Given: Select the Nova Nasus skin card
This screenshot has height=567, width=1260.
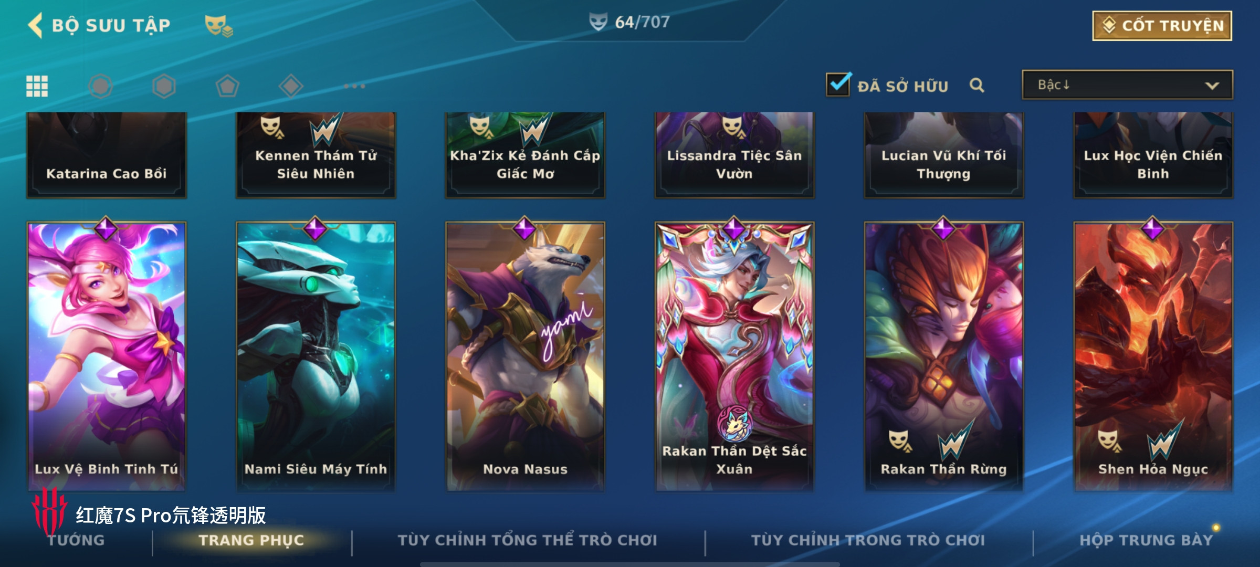Looking at the screenshot, I should 525,356.
